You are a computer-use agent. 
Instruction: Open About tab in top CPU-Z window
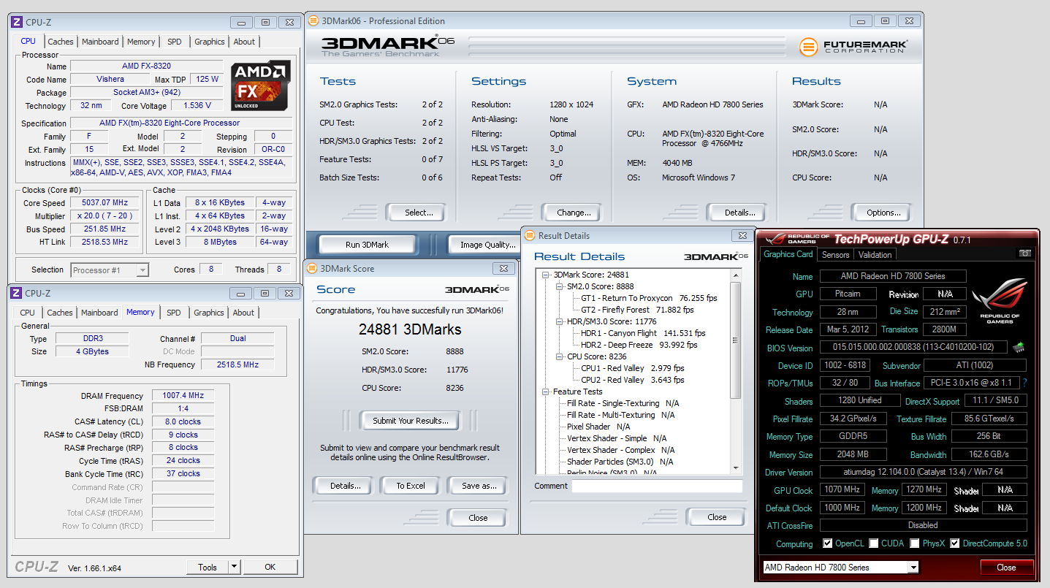244,42
